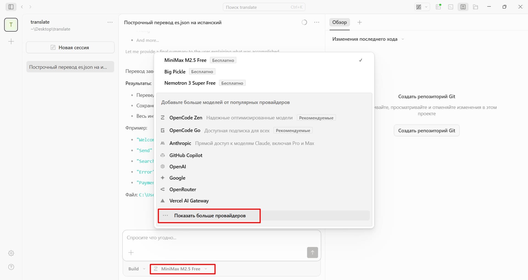Open settings via the gear icon
The image size is (528, 280).
coord(11,253)
